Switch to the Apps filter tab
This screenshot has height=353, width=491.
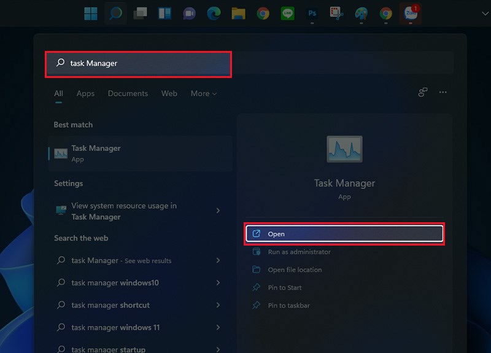coord(85,93)
